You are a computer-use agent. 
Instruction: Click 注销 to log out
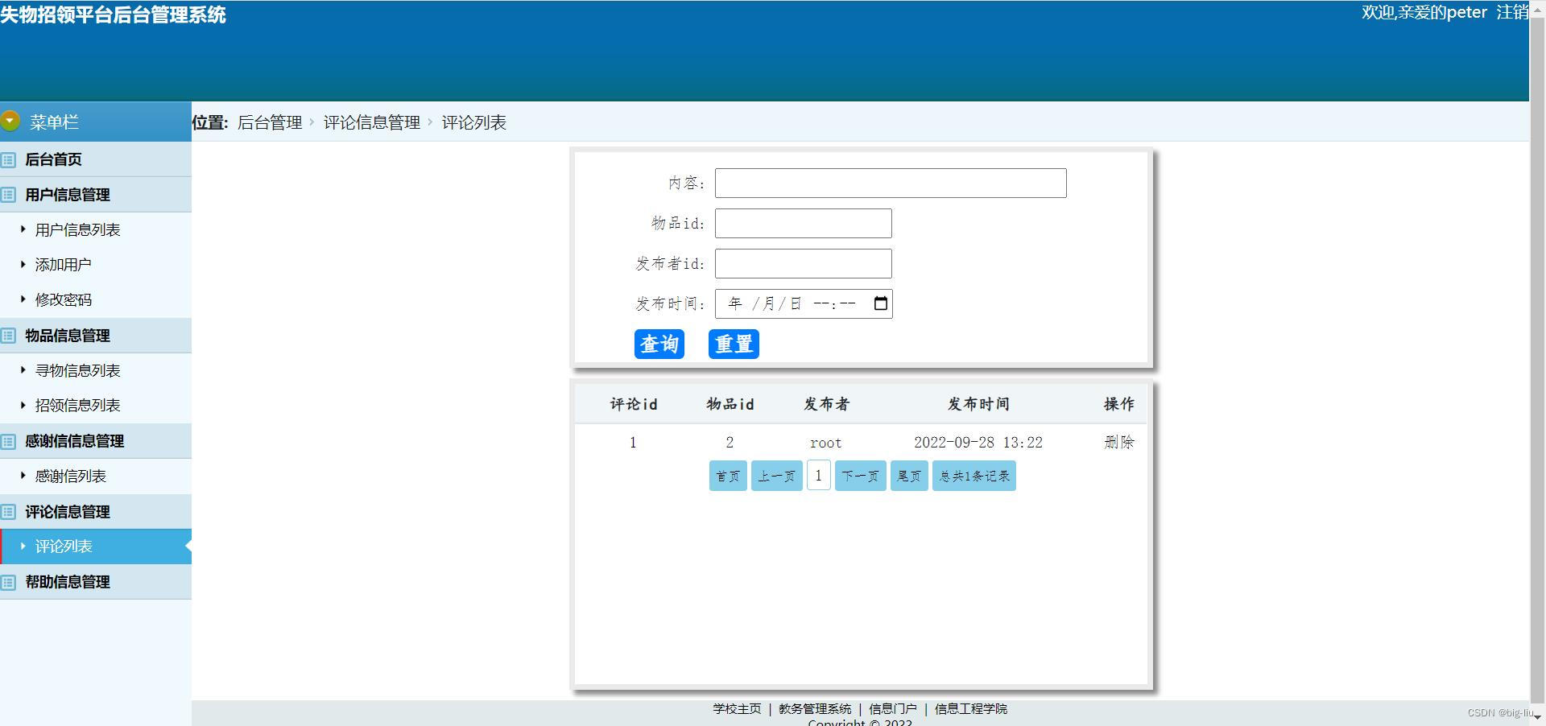tap(1512, 12)
